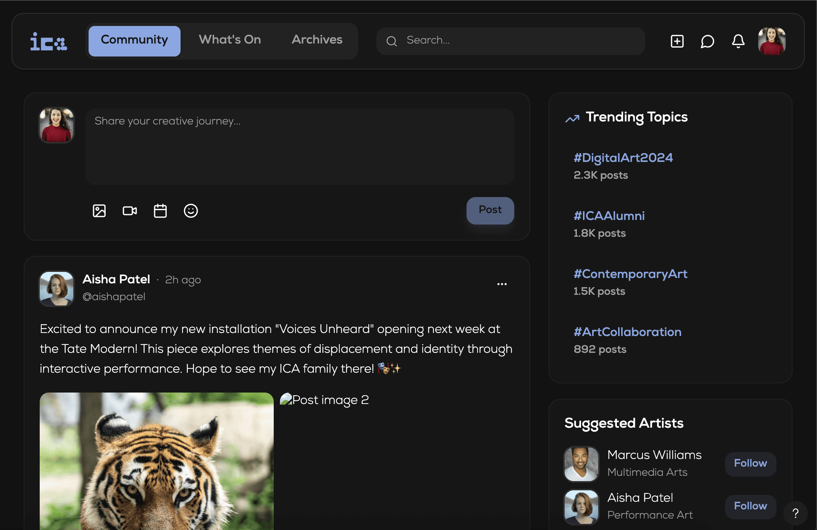Open help question mark button

pyautogui.click(x=795, y=513)
